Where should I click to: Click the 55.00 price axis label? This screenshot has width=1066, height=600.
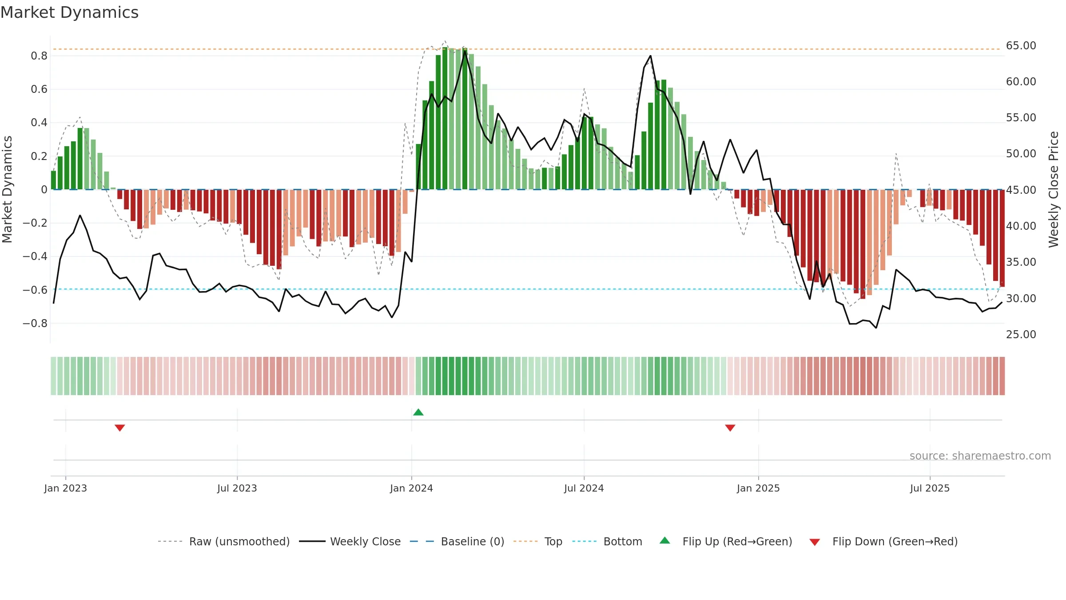pos(1021,118)
